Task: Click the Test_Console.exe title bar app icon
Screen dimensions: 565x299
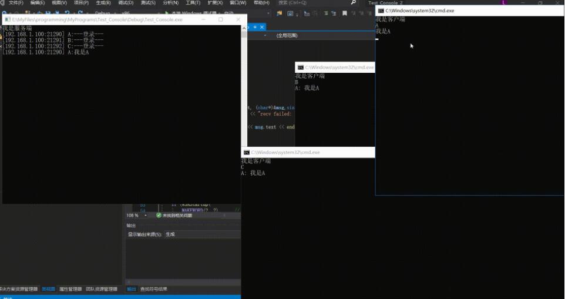Action: point(8,19)
